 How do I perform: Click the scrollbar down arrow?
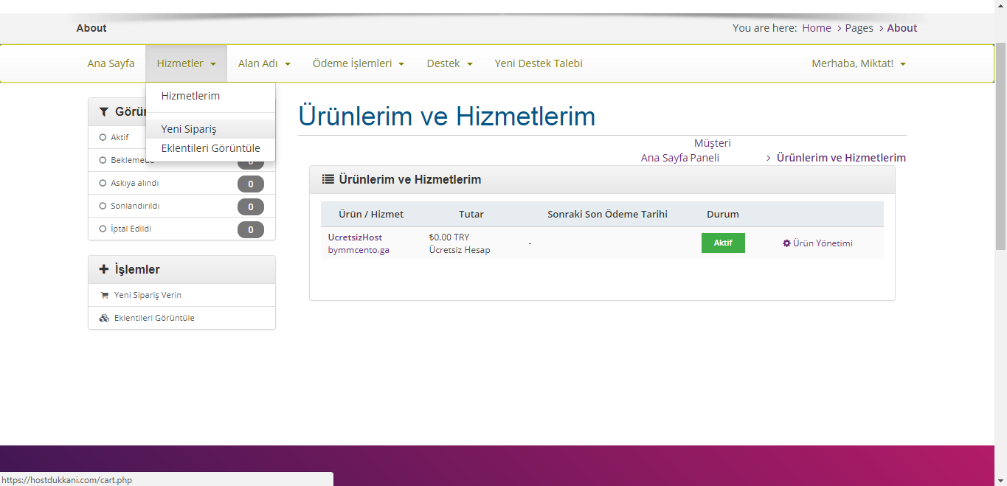[x=1001, y=480]
